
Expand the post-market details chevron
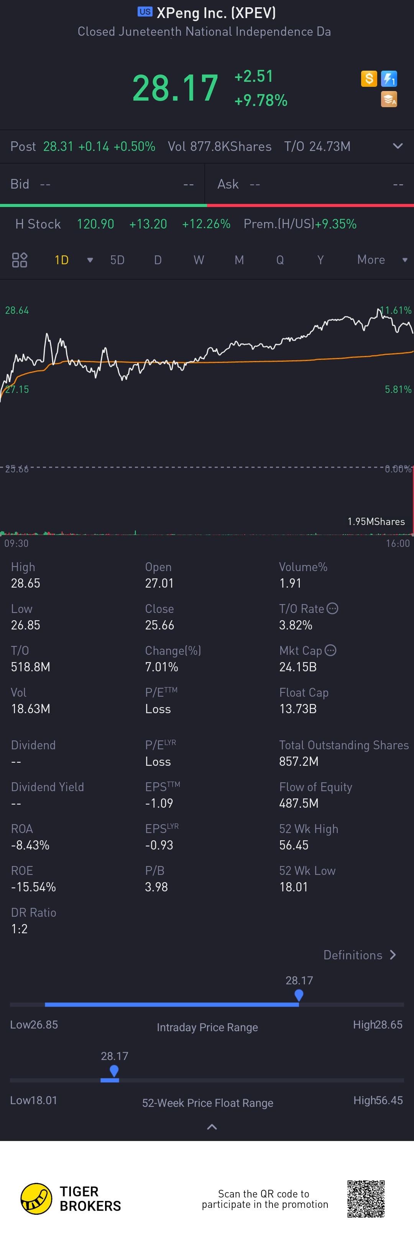(398, 146)
